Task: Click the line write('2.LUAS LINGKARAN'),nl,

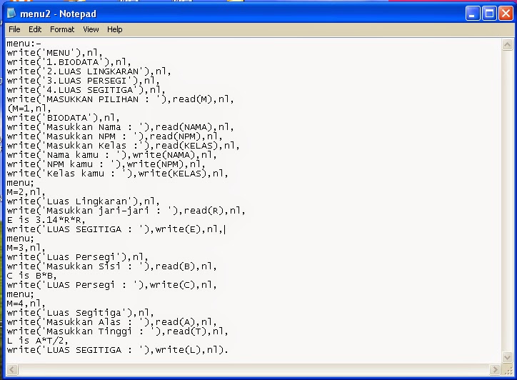Action: [89, 71]
